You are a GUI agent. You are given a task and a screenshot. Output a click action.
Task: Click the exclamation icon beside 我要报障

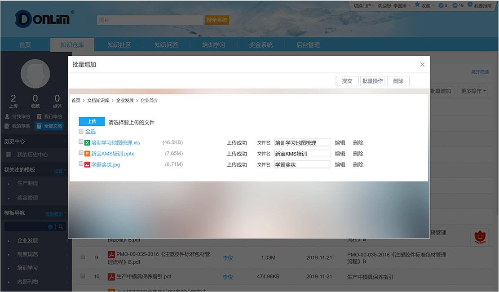point(470,5)
